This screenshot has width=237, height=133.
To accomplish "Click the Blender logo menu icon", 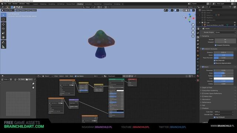I will click(x=2, y=4).
